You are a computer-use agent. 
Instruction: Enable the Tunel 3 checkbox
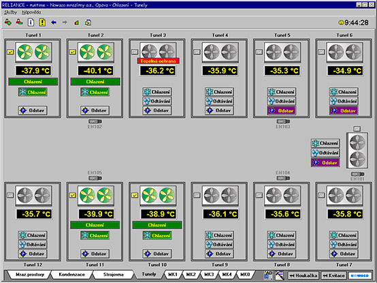tap(135, 52)
